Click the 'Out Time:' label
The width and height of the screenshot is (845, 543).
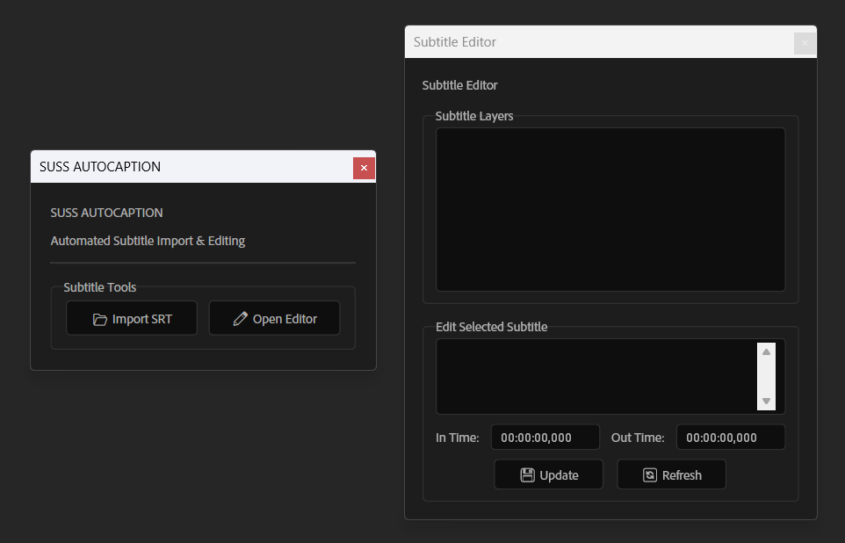(x=638, y=438)
